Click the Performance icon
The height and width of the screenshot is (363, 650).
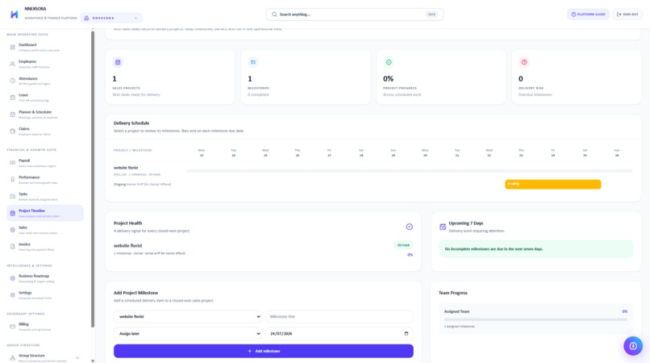[12, 180]
